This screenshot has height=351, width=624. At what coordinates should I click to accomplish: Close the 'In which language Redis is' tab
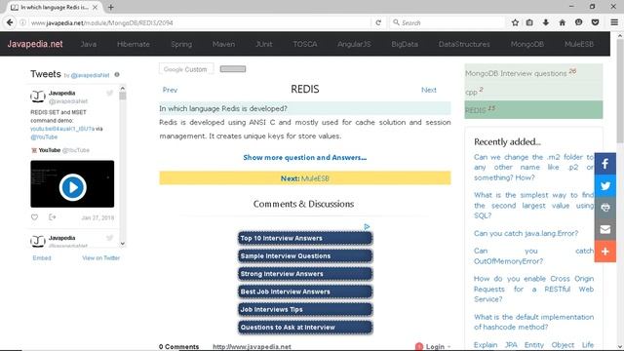pos(95,7)
